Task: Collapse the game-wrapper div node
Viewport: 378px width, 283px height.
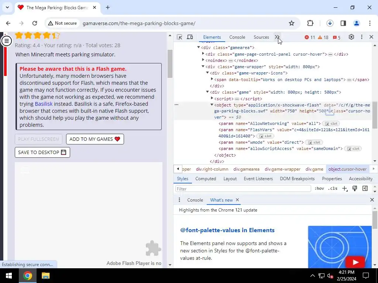Action: [203, 66]
